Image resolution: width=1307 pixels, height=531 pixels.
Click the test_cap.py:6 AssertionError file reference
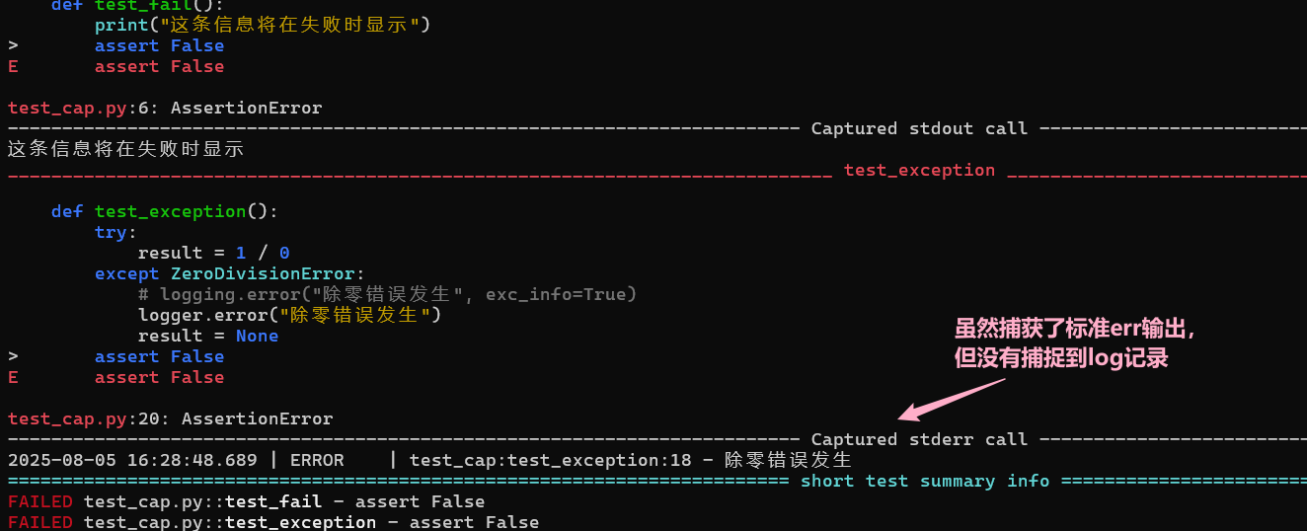pos(165,108)
